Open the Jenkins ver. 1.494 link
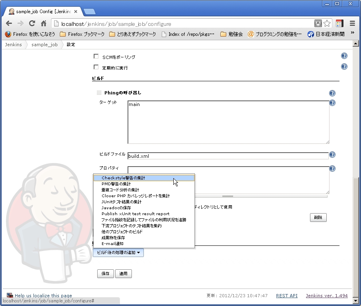 pos(327,296)
